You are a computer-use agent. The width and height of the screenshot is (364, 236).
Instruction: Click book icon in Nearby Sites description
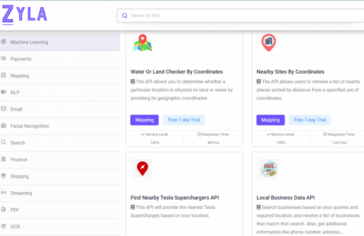tap(259, 82)
